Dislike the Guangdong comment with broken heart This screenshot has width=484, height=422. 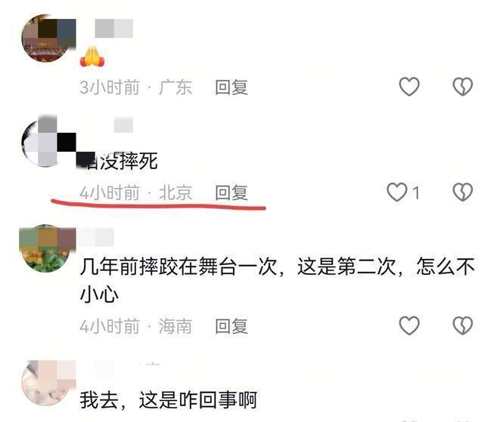462,87
